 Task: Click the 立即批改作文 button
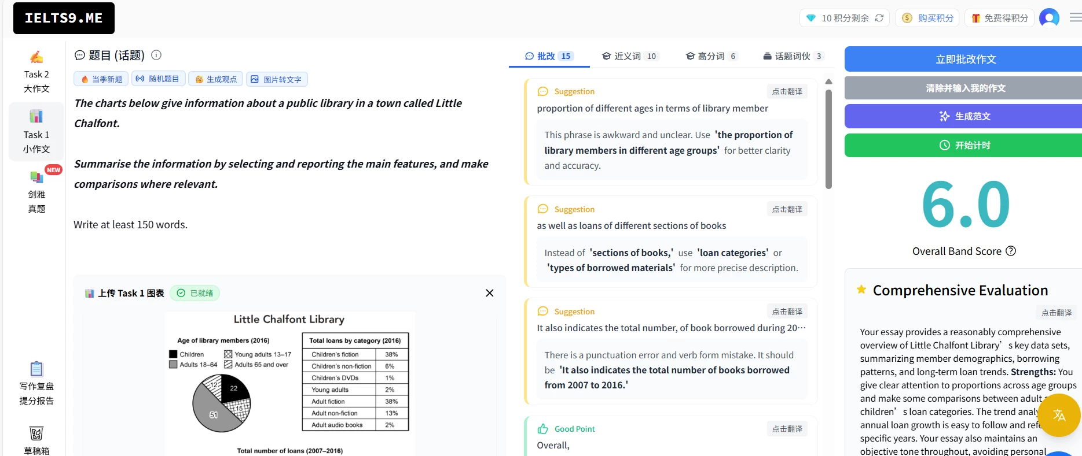[x=965, y=60]
